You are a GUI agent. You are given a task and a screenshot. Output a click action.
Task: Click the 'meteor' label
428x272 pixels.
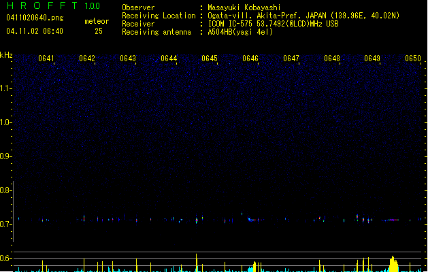[x=97, y=21]
